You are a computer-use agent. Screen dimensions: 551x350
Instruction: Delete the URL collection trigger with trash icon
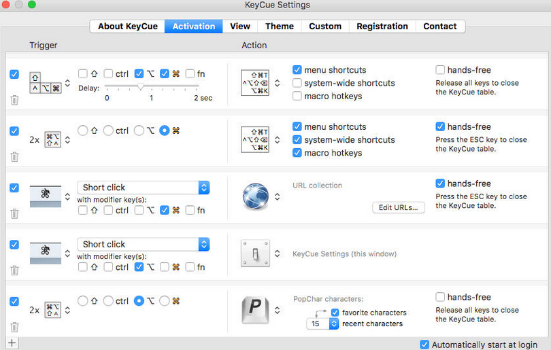(x=14, y=213)
